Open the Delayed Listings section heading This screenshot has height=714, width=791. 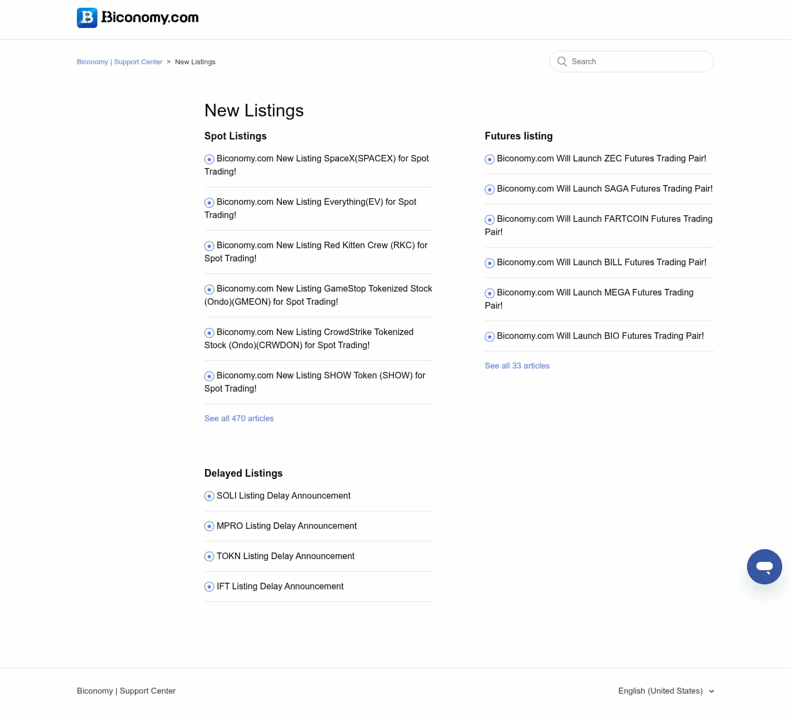coord(243,473)
